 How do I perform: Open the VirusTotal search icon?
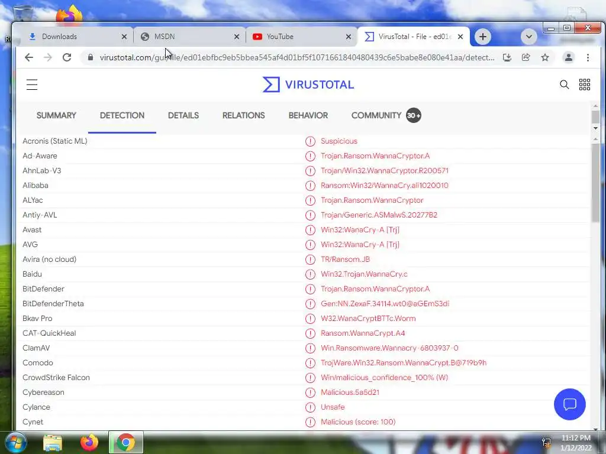coord(564,85)
